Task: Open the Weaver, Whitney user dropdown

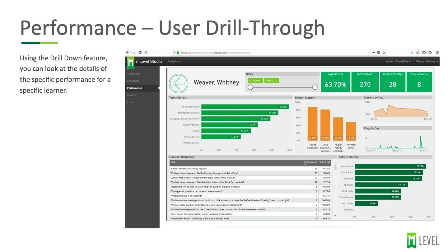Action: pos(427,62)
